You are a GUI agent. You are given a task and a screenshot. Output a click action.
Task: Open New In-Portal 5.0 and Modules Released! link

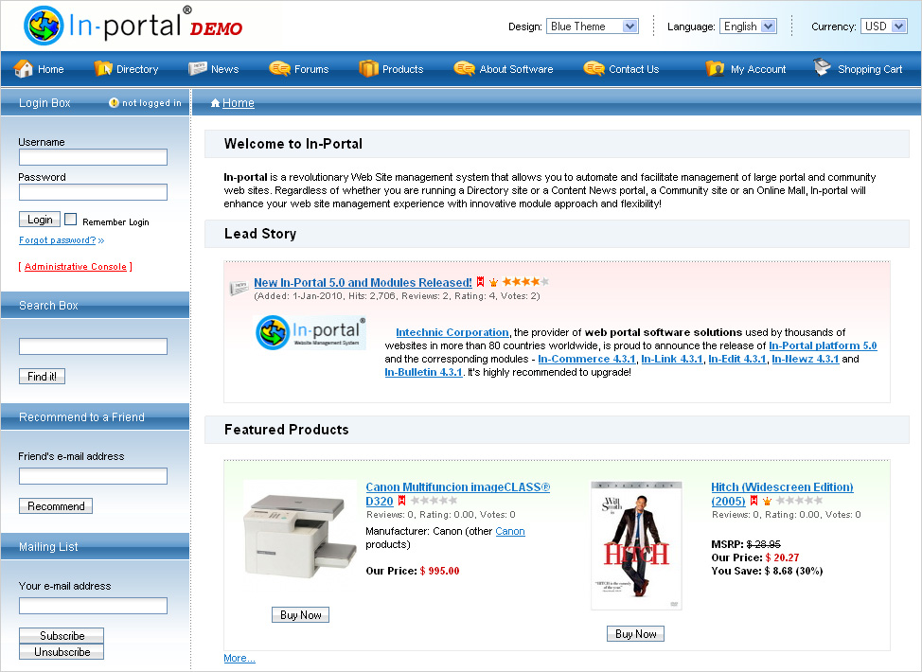click(363, 282)
